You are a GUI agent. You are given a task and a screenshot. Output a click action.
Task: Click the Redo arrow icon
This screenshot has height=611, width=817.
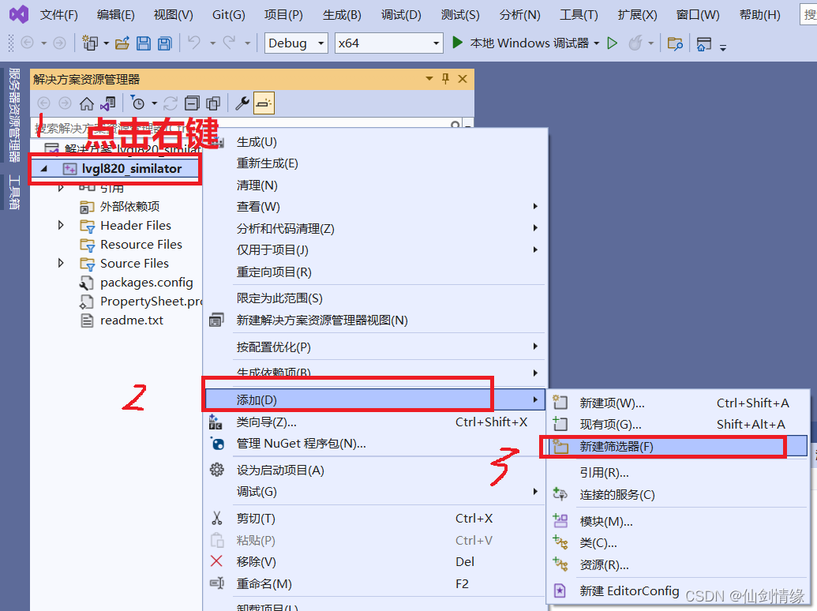(x=229, y=43)
